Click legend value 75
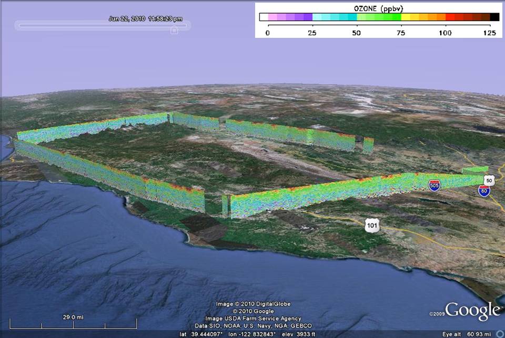 [401, 33]
